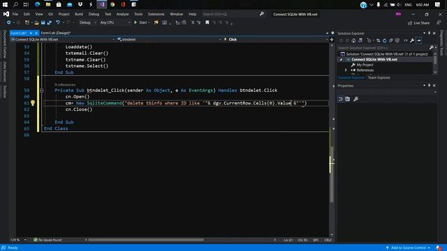Switch to the Team Explorer tab

pos(379,77)
